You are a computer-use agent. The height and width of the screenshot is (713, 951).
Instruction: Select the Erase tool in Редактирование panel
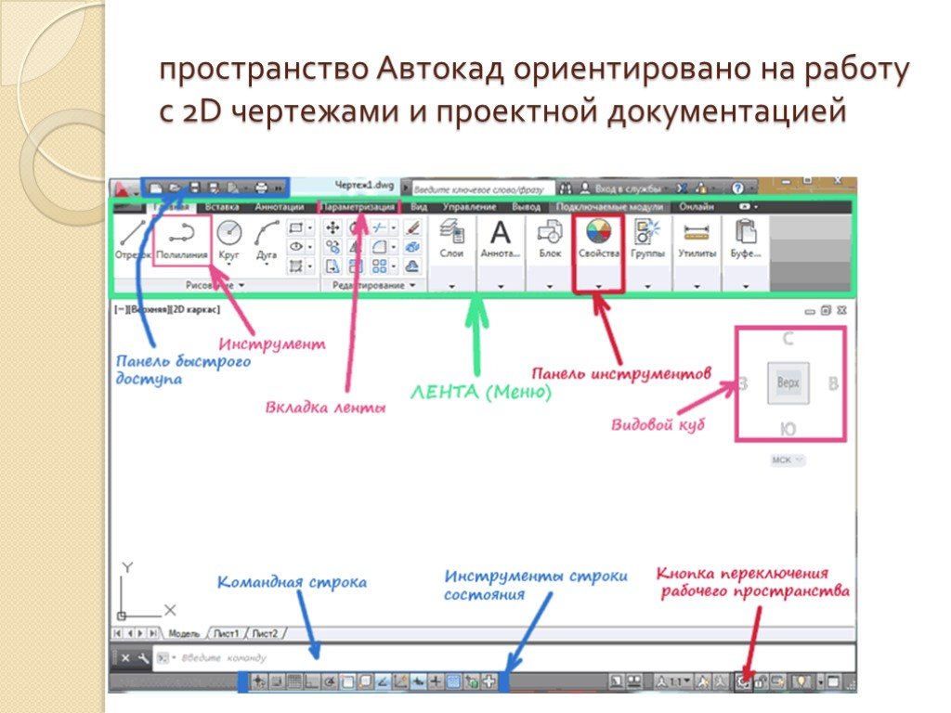point(412,228)
